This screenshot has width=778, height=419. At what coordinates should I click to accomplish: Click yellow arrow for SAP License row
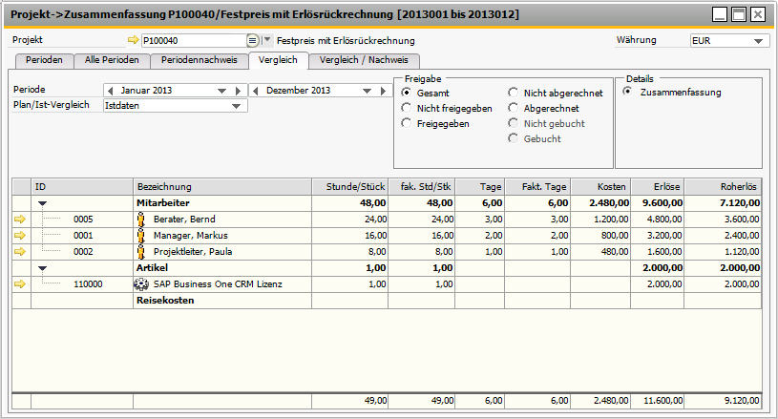pos(20,283)
